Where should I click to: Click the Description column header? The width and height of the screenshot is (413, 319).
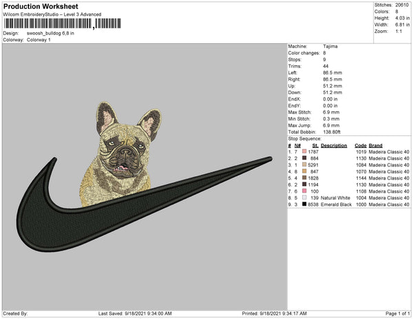[x=334, y=146]
